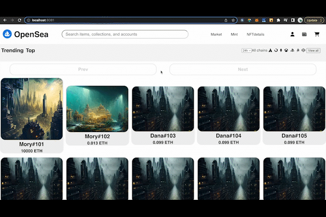This screenshot has width=326, height=217.
Task: Click the 0.099 ETH price under Dana#104
Action: [229, 142]
